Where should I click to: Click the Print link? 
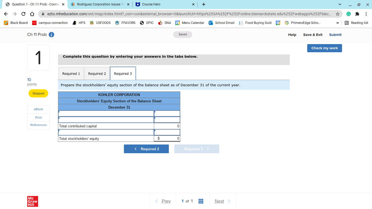click(x=38, y=117)
